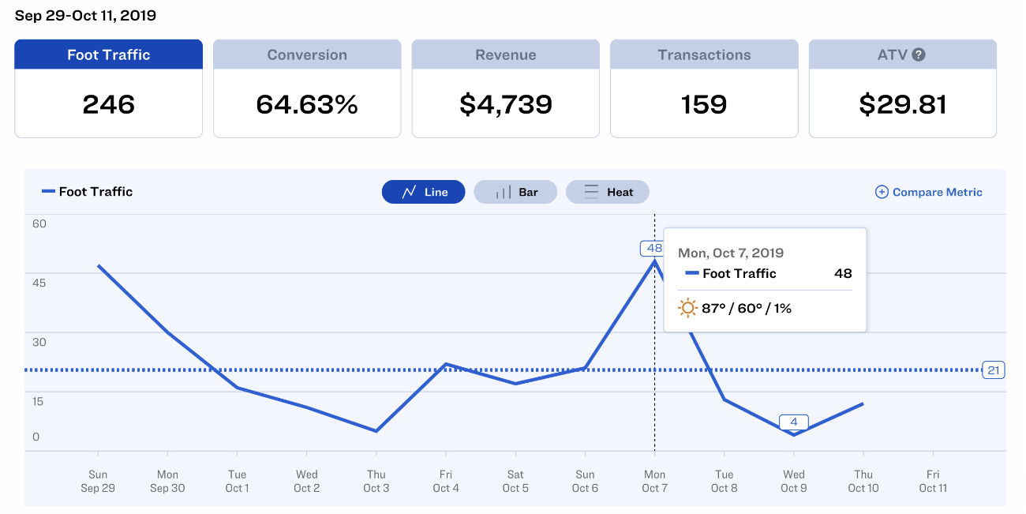Click the line chart zigzag icon

(x=409, y=192)
